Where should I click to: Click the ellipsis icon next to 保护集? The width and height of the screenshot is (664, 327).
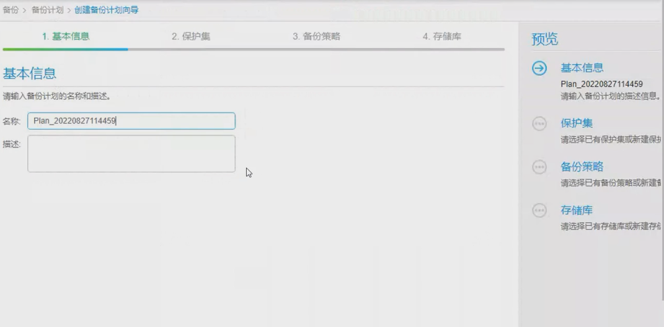tap(539, 123)
